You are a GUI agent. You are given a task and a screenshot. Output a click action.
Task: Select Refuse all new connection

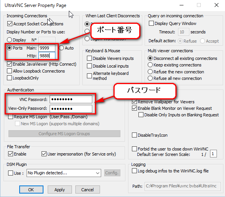pyautogui.click(x=150, y=78)
